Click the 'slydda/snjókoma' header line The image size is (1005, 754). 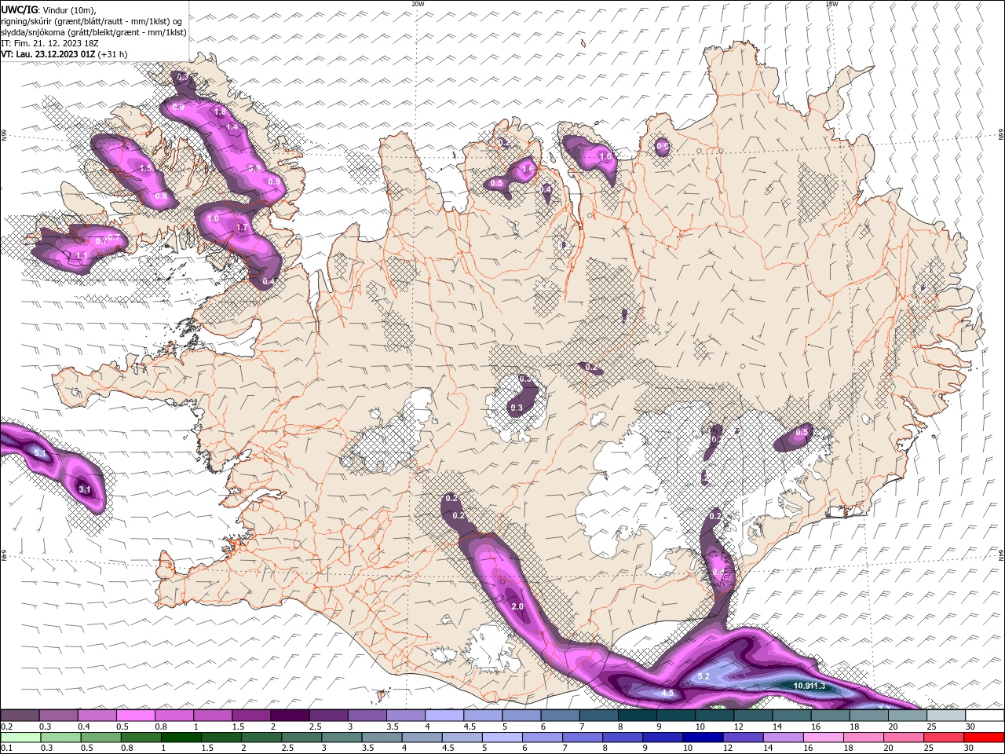[93, 32]
